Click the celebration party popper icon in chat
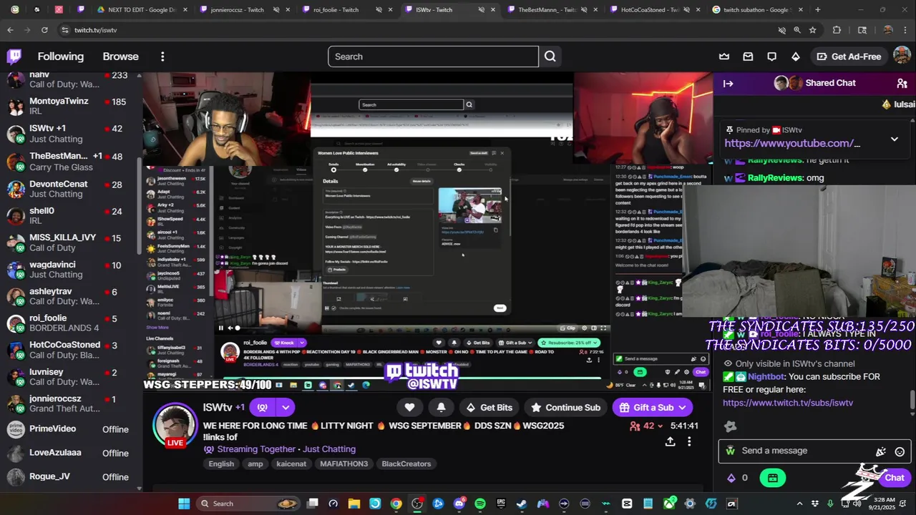Viewport: 916px width, 515px height. click(881, 451)
